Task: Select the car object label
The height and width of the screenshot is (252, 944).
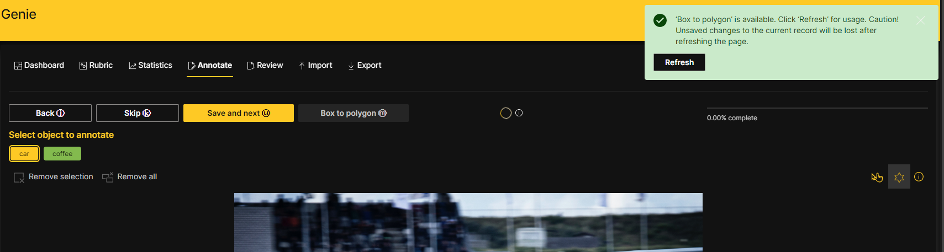Action: coord(24,154)
